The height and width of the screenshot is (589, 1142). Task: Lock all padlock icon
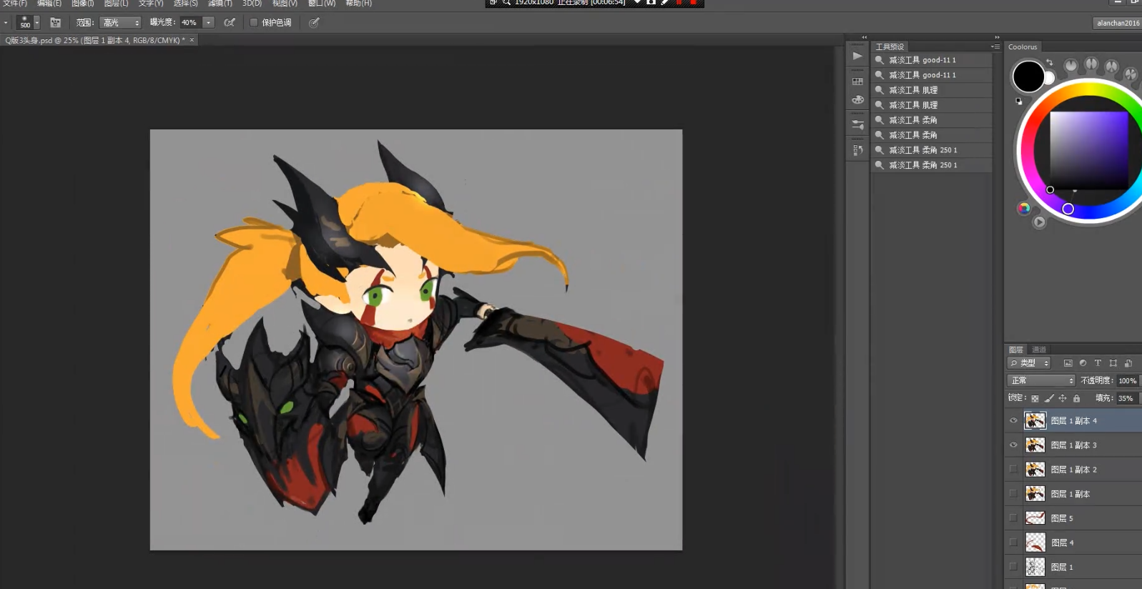pyautogui.click(x=1076, y=398)
